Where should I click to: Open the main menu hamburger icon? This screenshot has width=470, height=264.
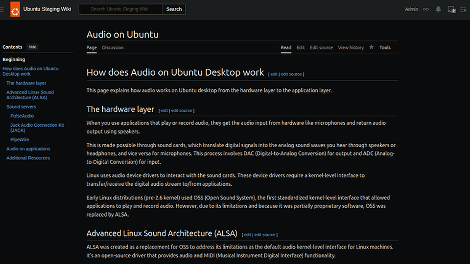pyautogui.click(x=2, y=9)
